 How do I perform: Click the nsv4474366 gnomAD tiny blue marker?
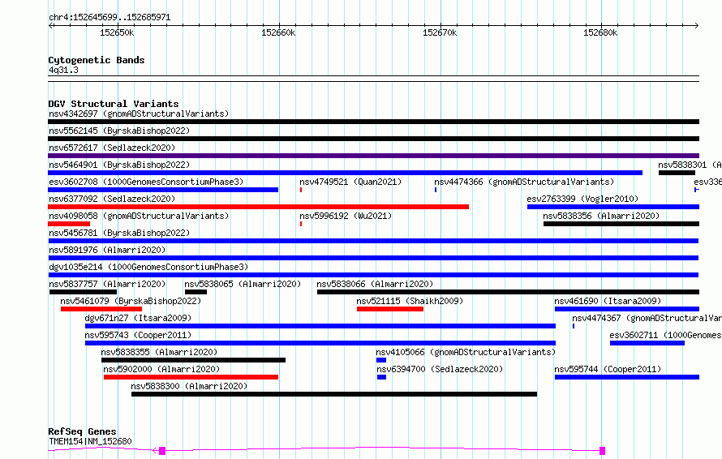(436, 190)
